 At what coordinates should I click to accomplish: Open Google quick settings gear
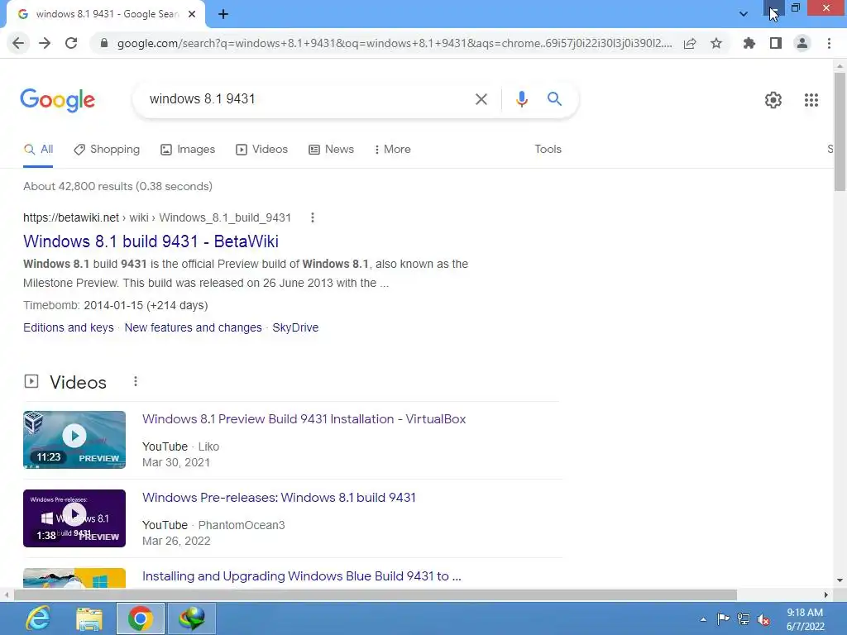point(773,100)
